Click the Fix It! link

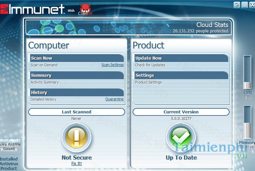tap(76, 163)
